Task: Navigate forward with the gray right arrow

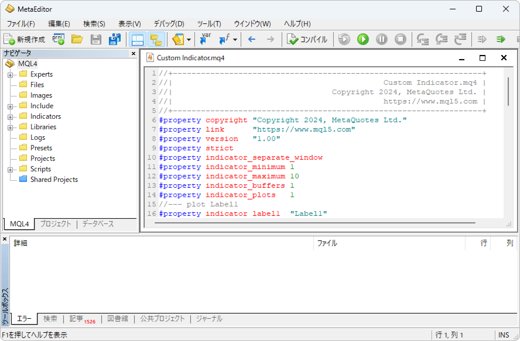Action: click(x=271, y=39)
